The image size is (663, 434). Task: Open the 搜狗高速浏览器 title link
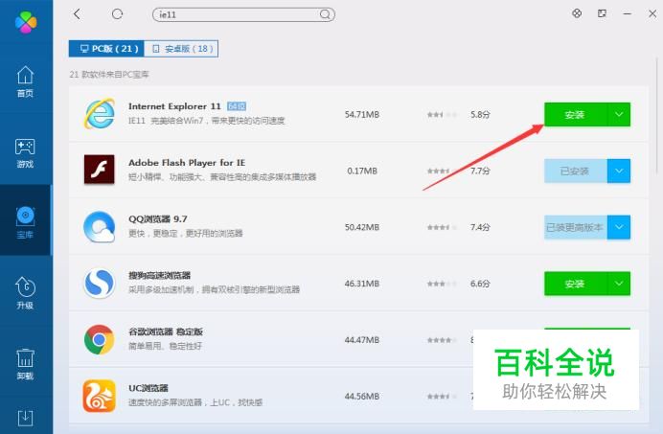click(159, 275)
